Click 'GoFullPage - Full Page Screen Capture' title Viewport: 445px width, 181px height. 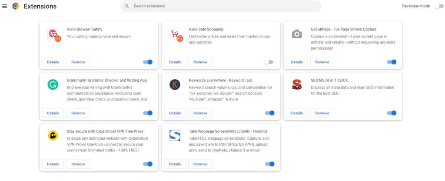(343, 29)
